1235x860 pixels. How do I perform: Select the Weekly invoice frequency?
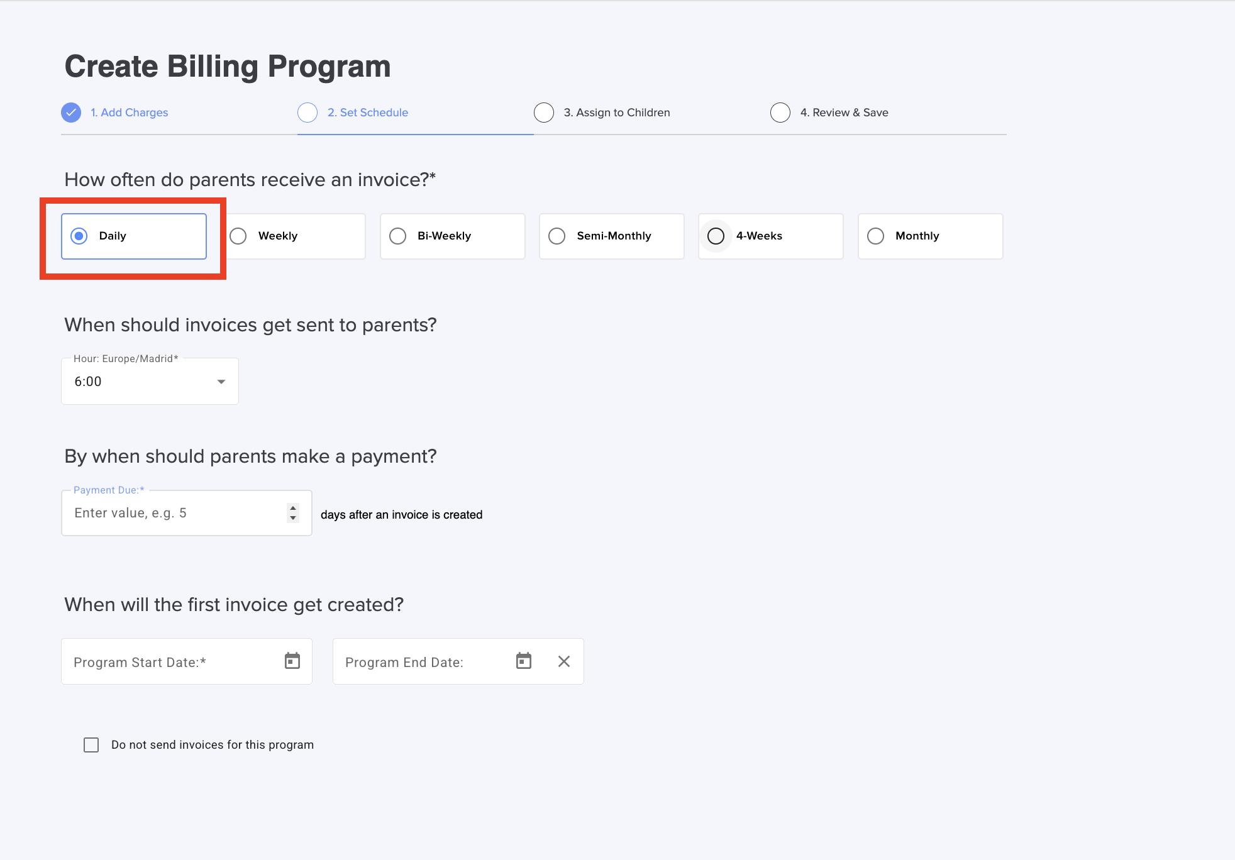pyautogui.click(x=238, y=236)
